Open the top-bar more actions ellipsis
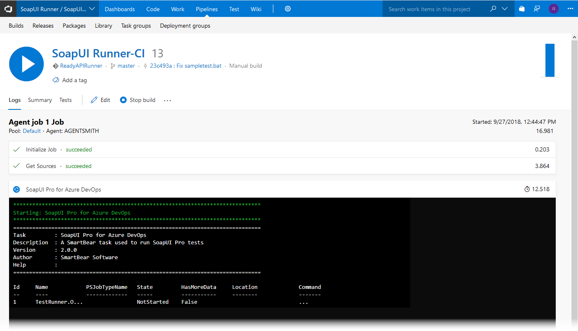This screenshot has width=578, height=331. coord(570,9)
